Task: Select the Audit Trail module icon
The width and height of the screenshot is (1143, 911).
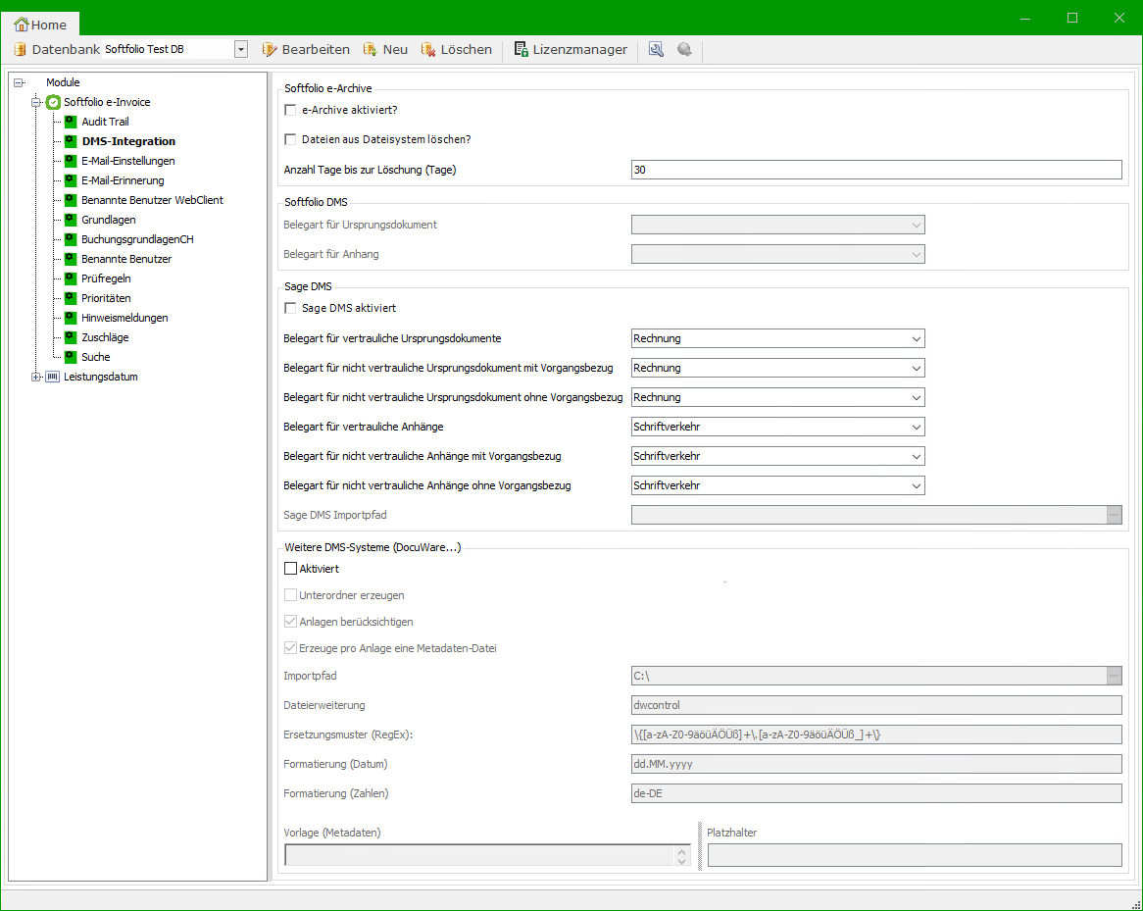Action: point(71,122)
